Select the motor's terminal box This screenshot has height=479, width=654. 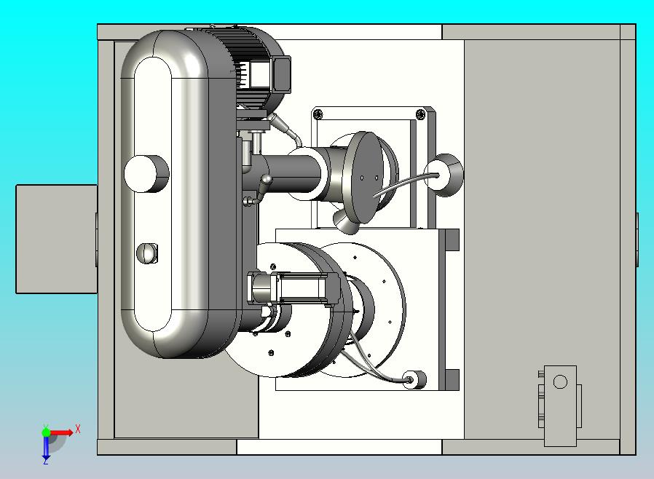[281, 75]
